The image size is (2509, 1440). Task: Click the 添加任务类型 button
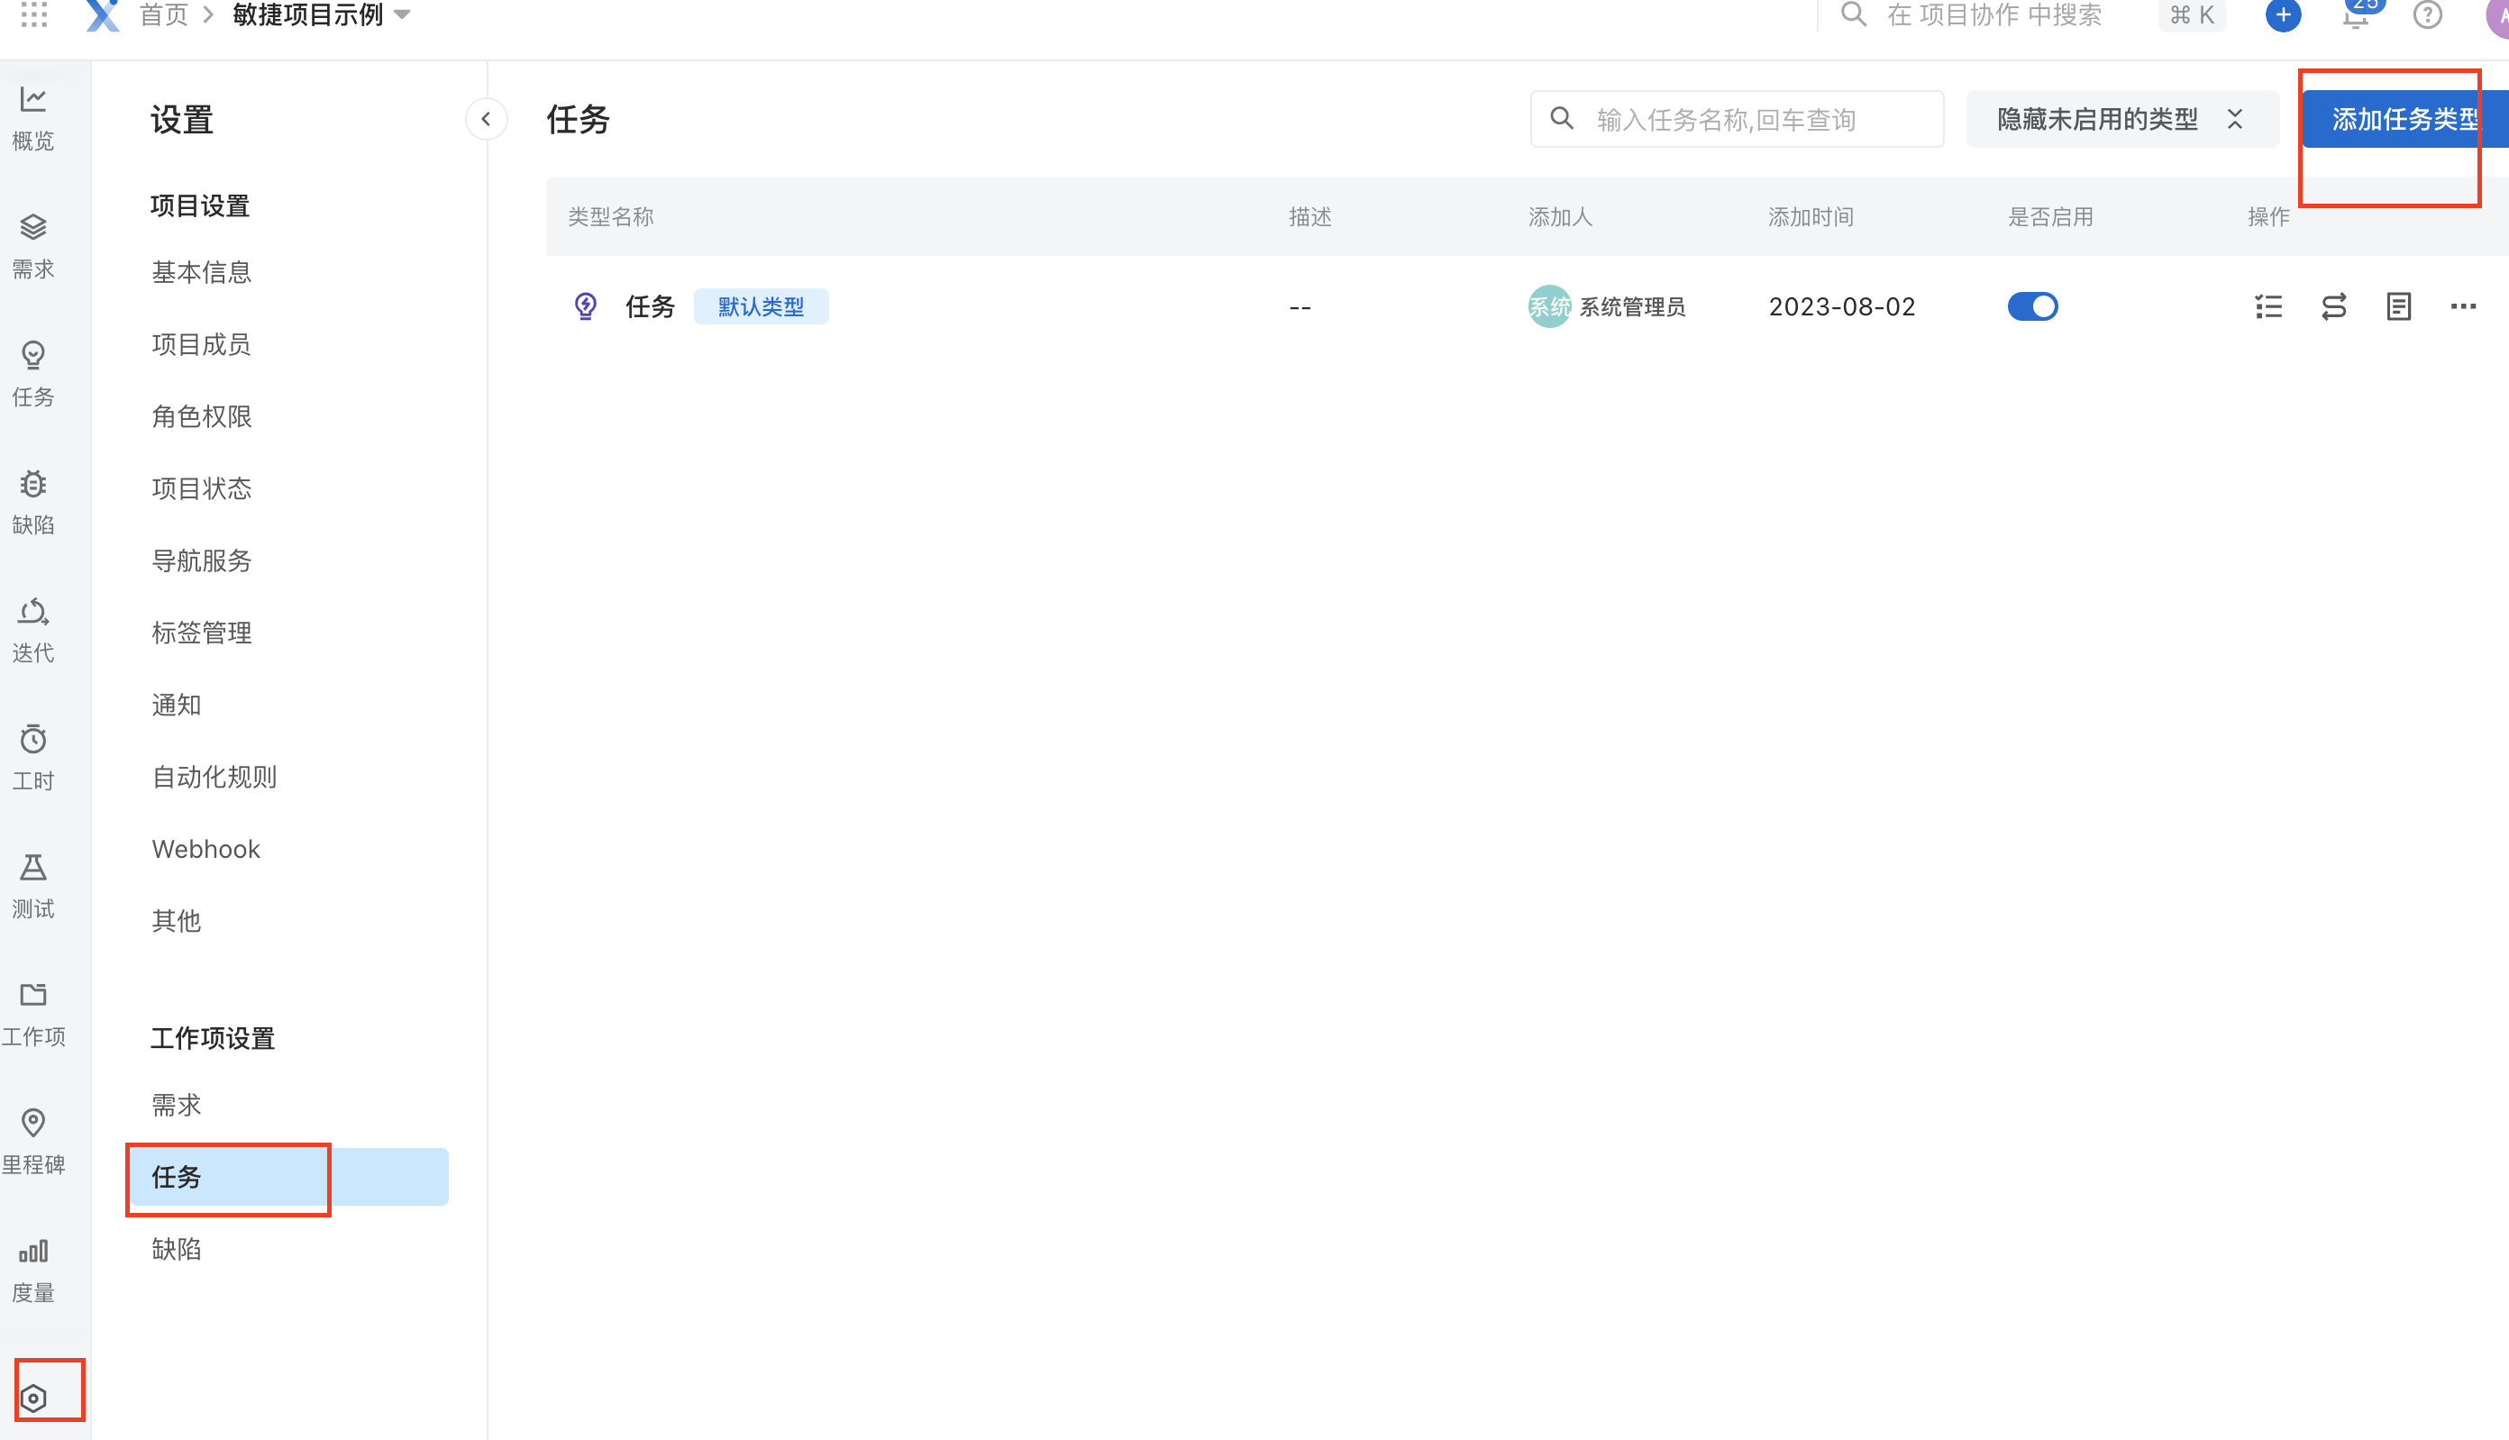(x=2404, y=120)
